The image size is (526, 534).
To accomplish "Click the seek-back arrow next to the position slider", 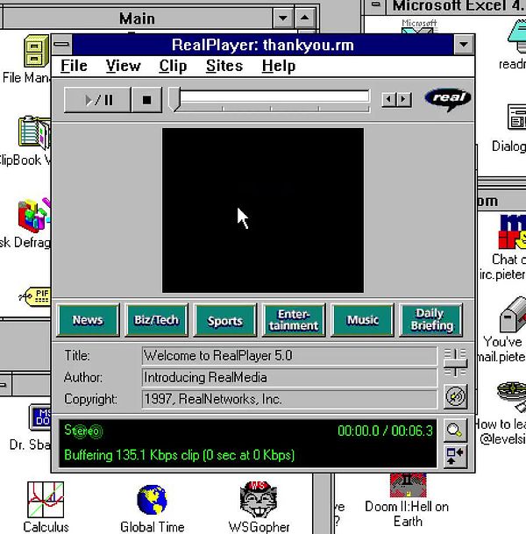I will [388, 99].
